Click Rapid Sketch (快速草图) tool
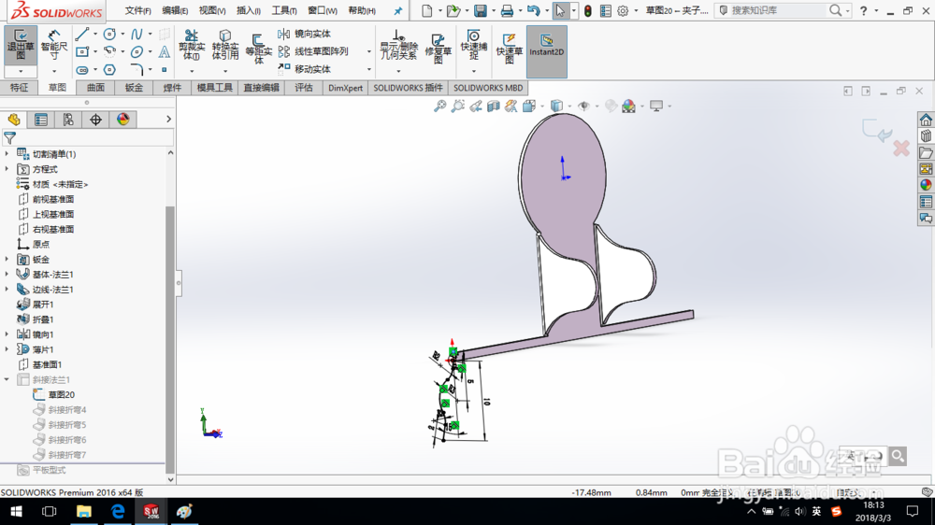This screenshot has width=935, height=525. click(x=509, y=48)
